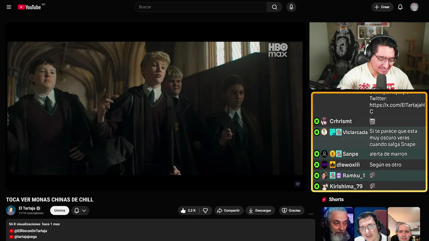Dislike the video with thumbs down
Image resolution: width=429 pixels, height=241 pixels.
205,211
